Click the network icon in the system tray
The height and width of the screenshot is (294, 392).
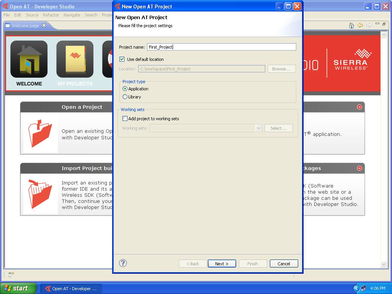[363, 288]
